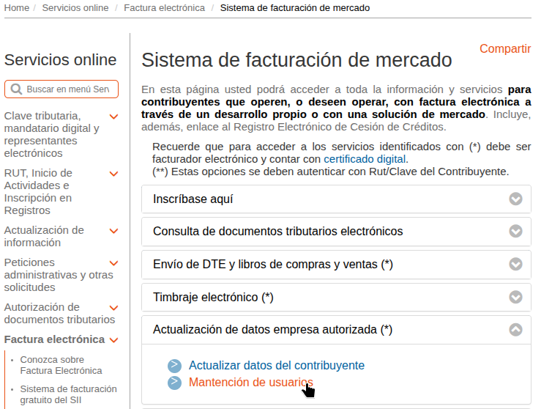
Task: Open Envío de DTE y libros panel
Action: (272, 265)
